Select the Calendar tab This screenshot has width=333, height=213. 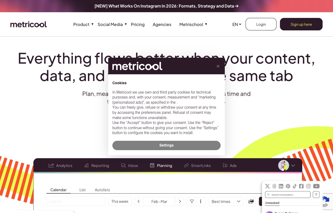59,190
